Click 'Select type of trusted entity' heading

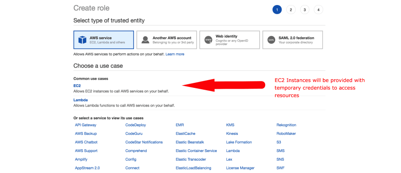(109, 20)
